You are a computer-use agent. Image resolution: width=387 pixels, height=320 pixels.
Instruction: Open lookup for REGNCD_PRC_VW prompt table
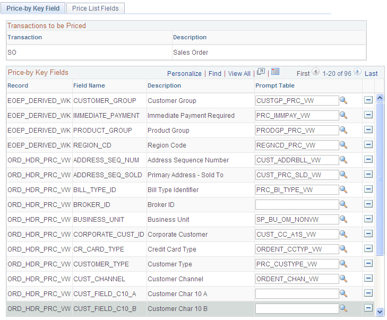(x=343, y=145)
